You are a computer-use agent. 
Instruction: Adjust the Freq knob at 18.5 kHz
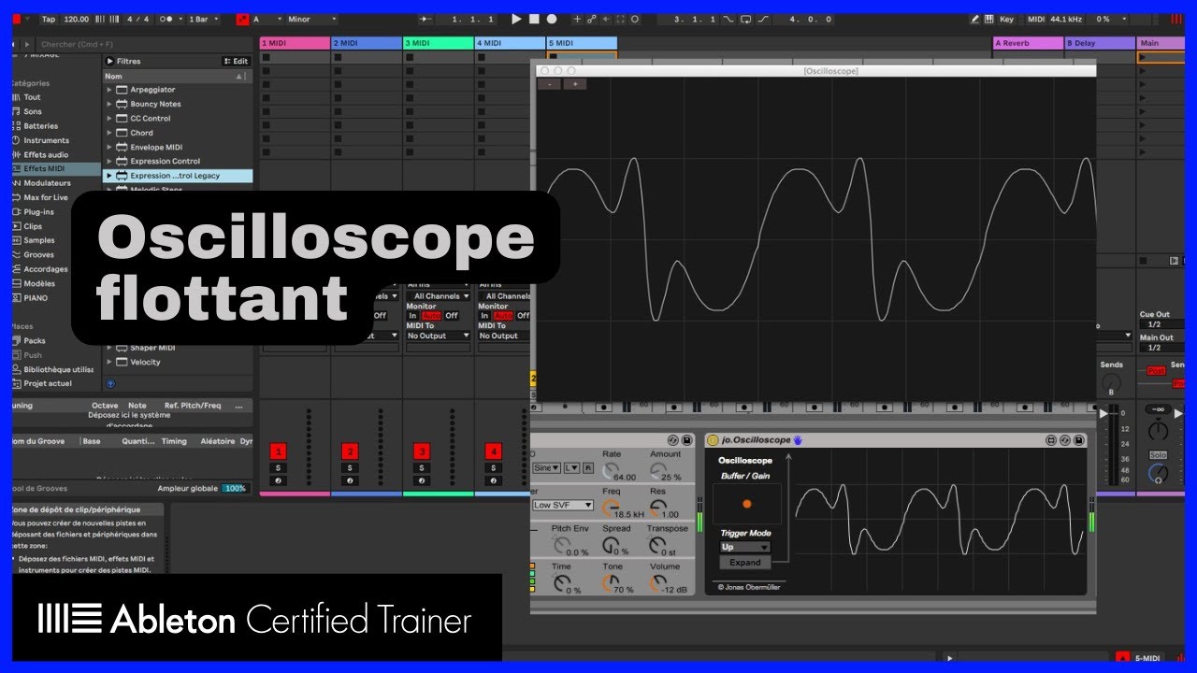pyautogui.click(x=611, y=508)
